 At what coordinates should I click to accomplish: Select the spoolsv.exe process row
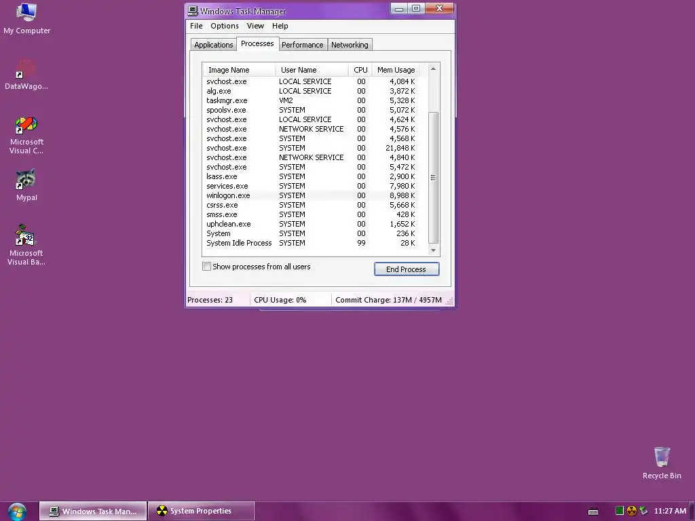tap(311, 110)
